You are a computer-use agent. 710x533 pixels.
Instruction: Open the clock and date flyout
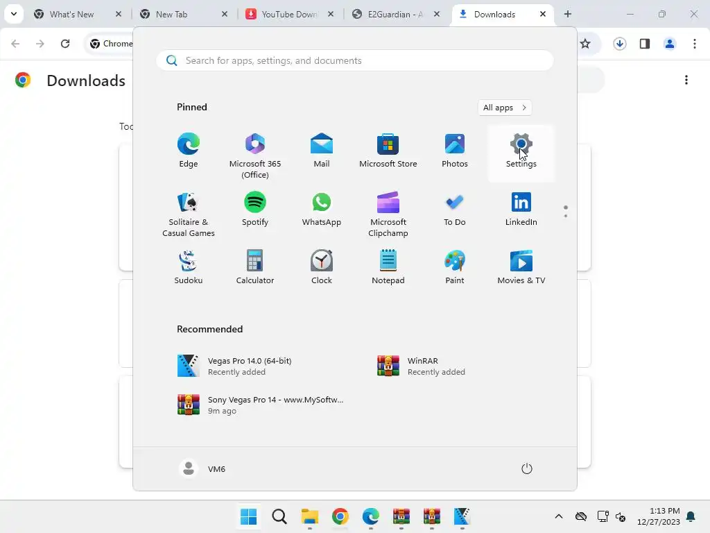pos(659,516)
